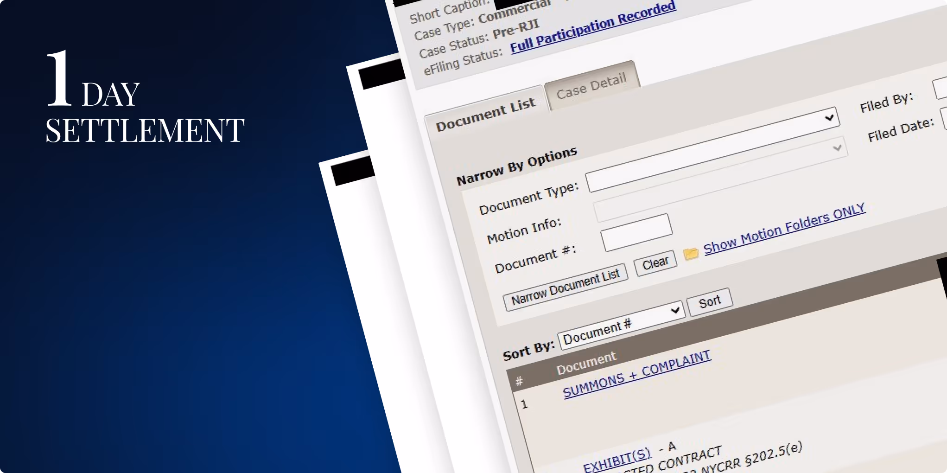Open Show Motion Folders ONLY link
Viewport: 947px width, 473px height.
(784, 229)
